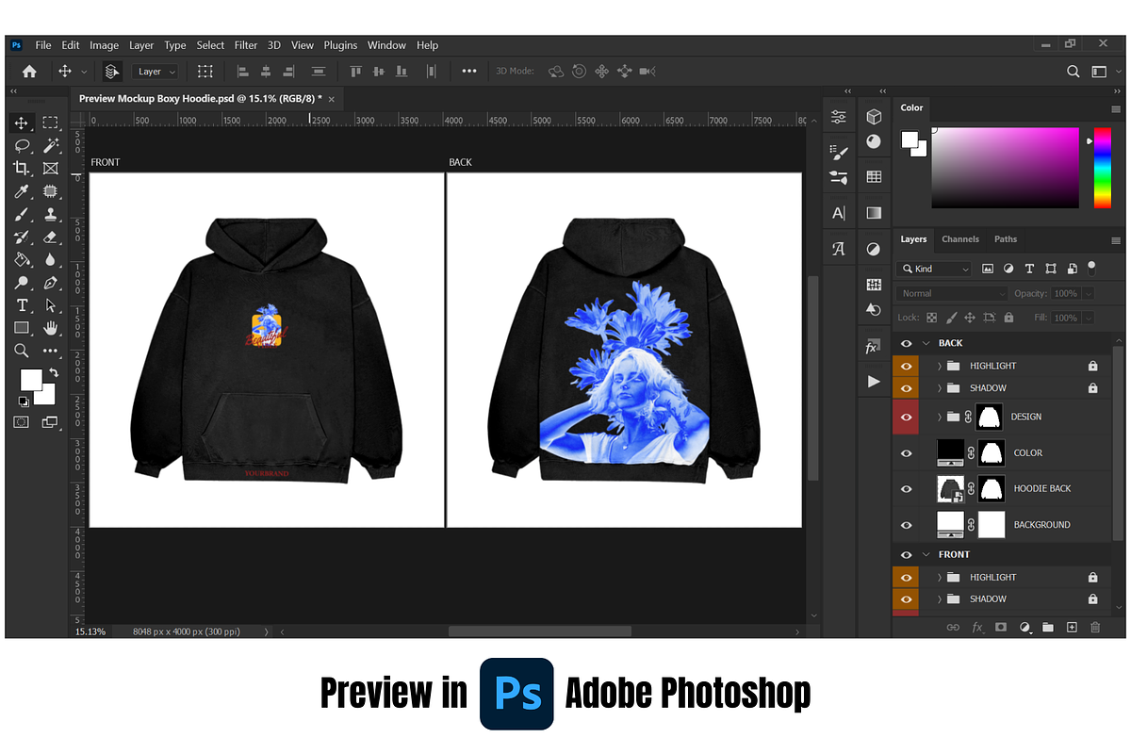The height and width of the screenshot is (754, 1131).
Task: Select the Lasso tool
Action: click(22, 146)
